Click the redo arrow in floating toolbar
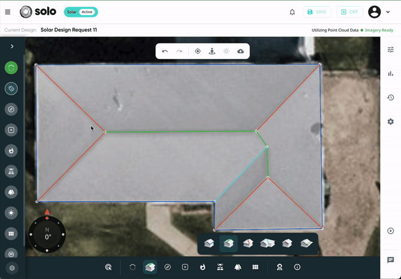 tap(179, 51)
